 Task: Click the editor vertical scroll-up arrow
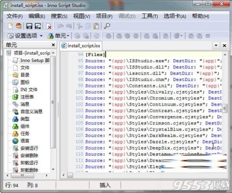(x=225, y=55)
